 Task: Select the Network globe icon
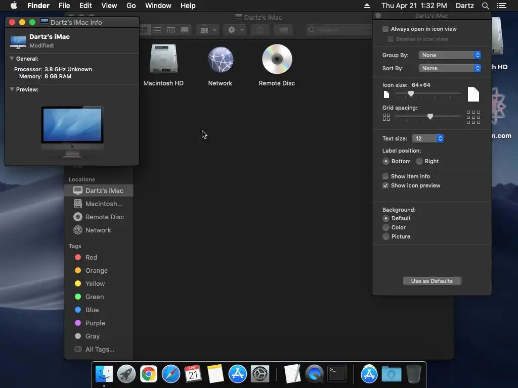[x=221, y=60]
